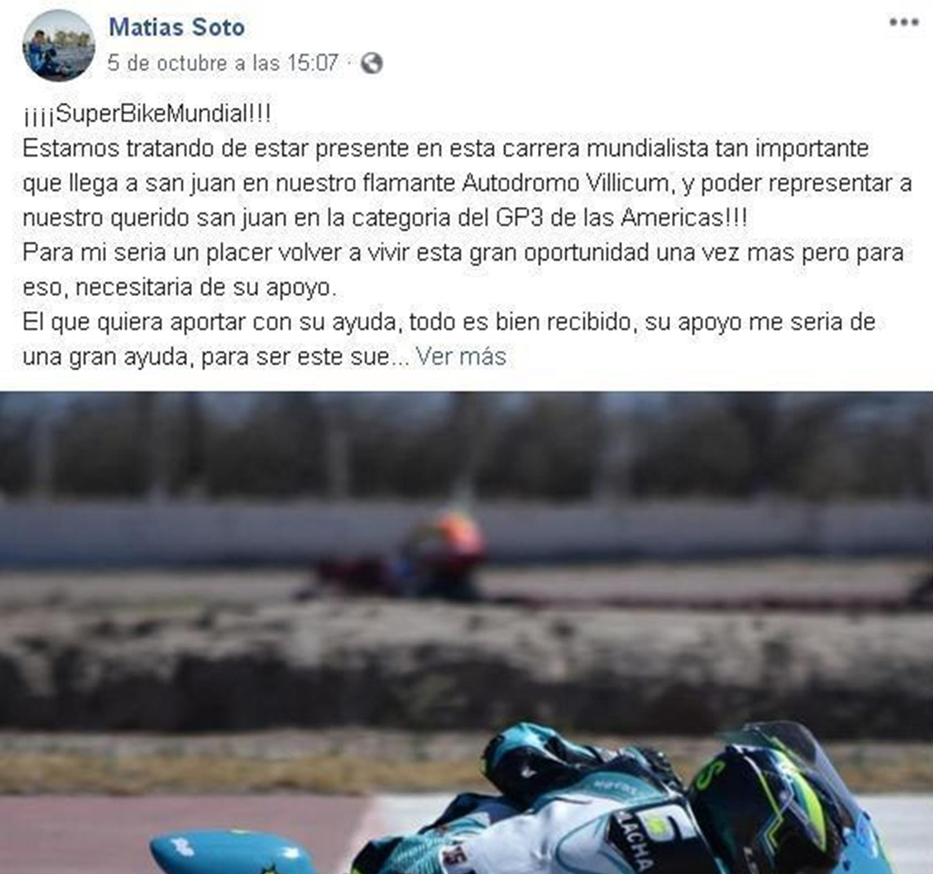Click the line necesitaria de su apoyo

pos(206,287)
